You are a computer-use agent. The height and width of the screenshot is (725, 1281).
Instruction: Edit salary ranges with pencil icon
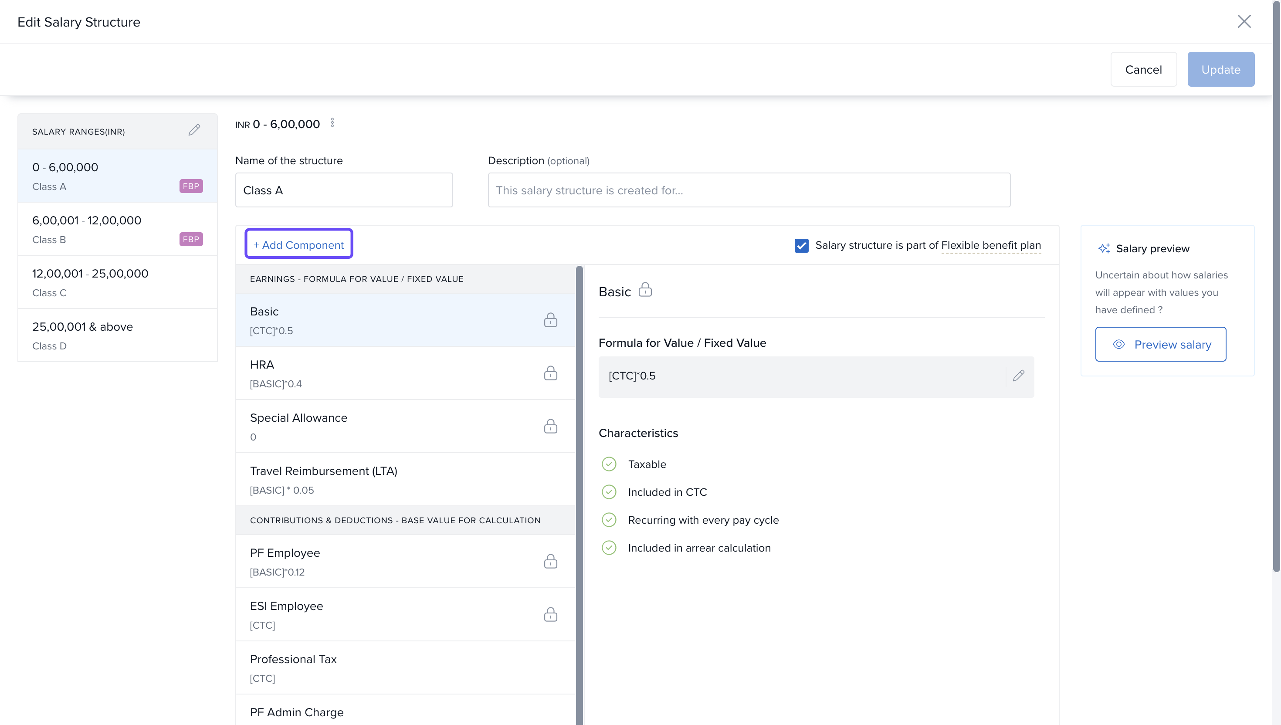click(194, 130)
